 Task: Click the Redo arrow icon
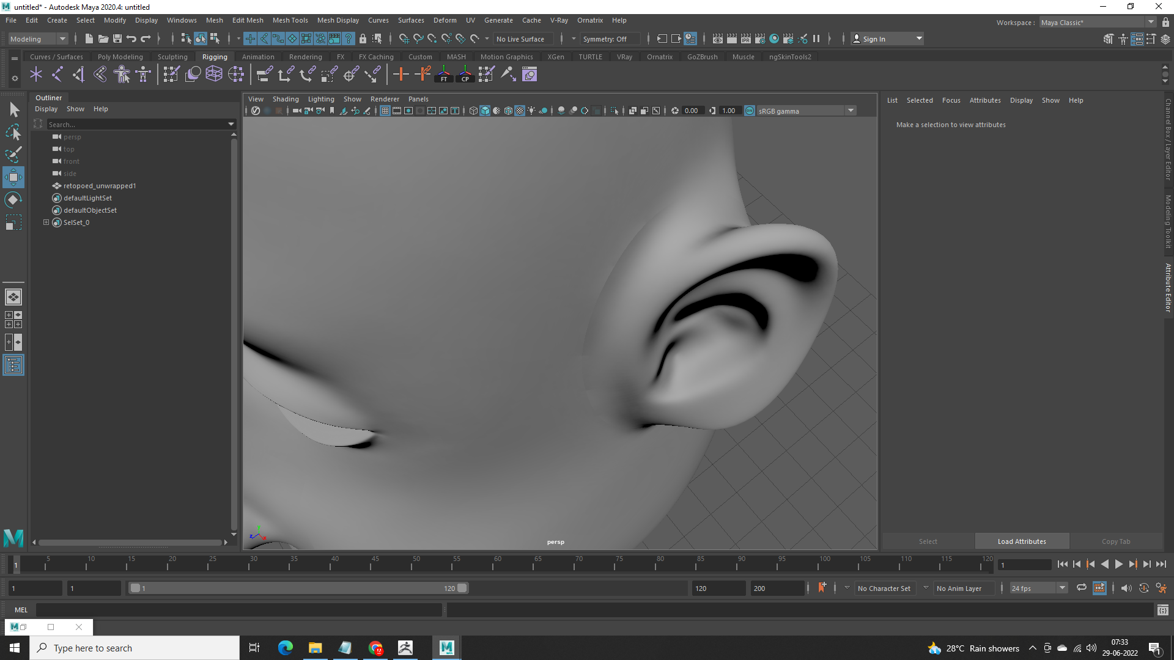(x=146, y=39)
